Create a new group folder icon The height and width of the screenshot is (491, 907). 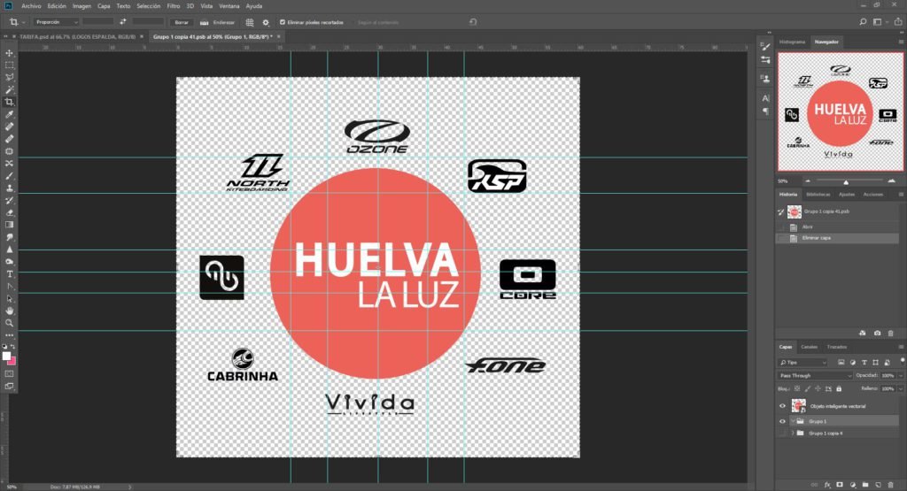click(865, 485)
